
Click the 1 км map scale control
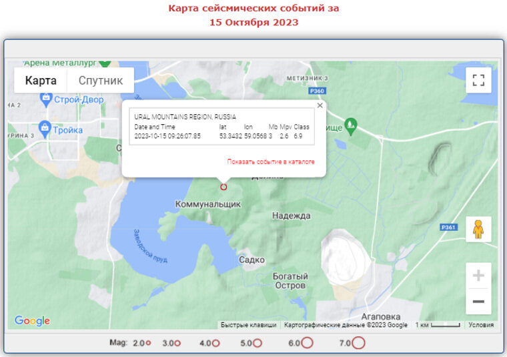point(438,325)
